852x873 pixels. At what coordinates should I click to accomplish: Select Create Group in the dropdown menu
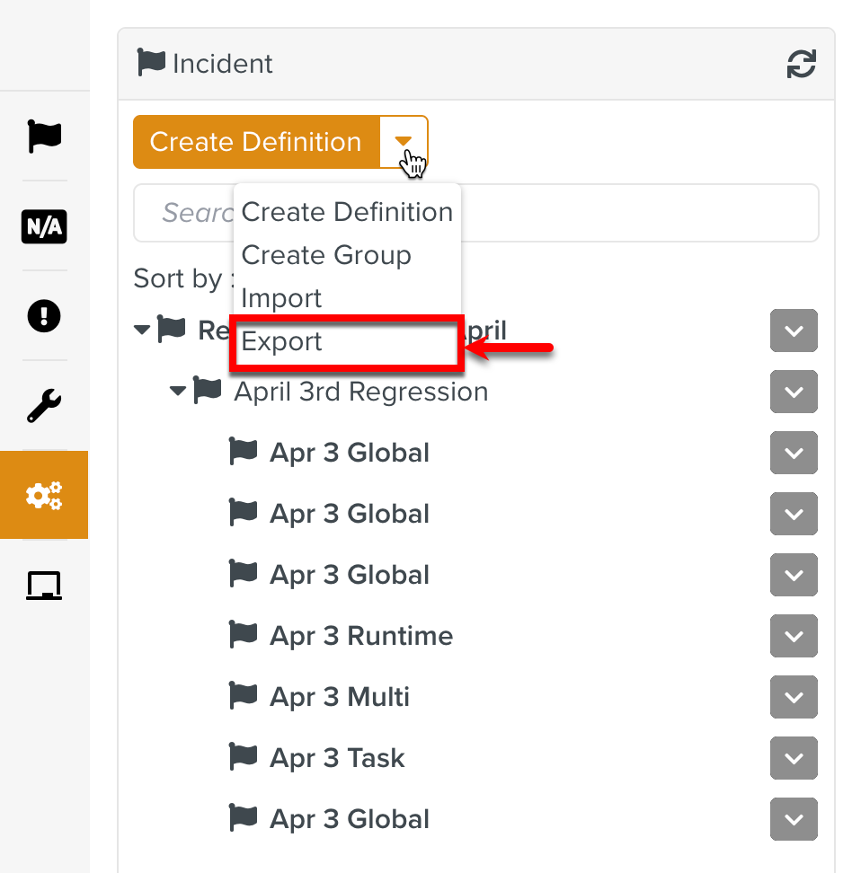326,255
